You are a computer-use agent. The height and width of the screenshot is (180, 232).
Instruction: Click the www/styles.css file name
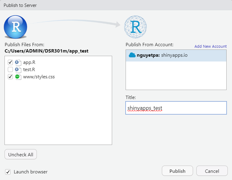click(39, 77)
